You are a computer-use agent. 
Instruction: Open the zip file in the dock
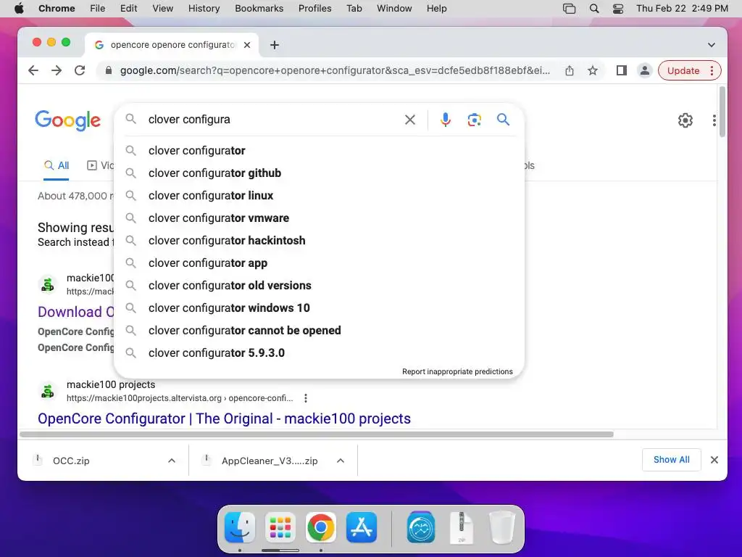(462, 527)
